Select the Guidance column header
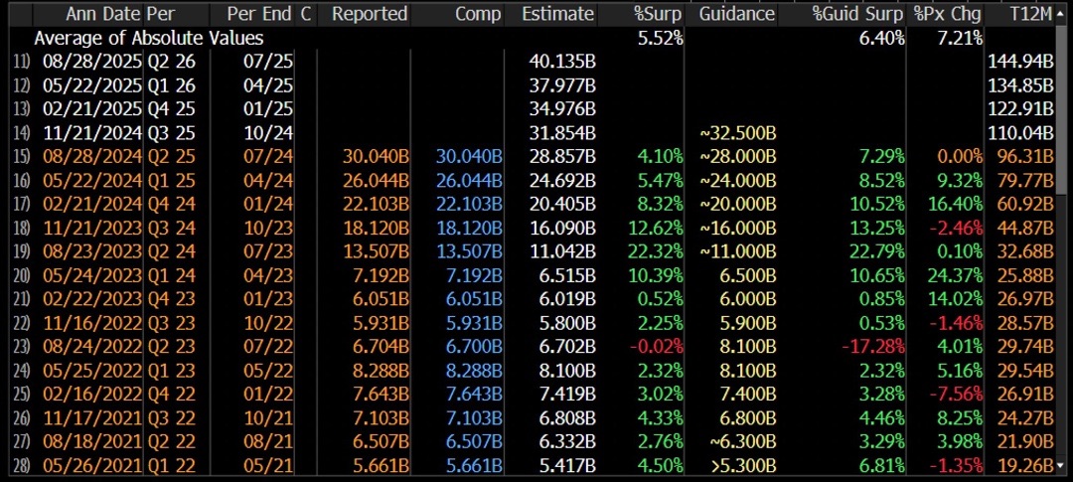This screenshot has width=1073, height=482. click(x=737, y=14)
